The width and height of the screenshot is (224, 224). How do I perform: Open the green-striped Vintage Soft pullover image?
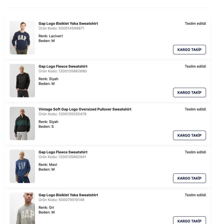[22, 123]
